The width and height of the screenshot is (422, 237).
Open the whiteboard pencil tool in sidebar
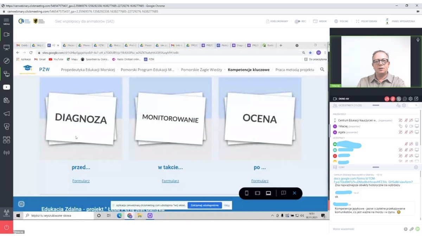tap(6, 61)
